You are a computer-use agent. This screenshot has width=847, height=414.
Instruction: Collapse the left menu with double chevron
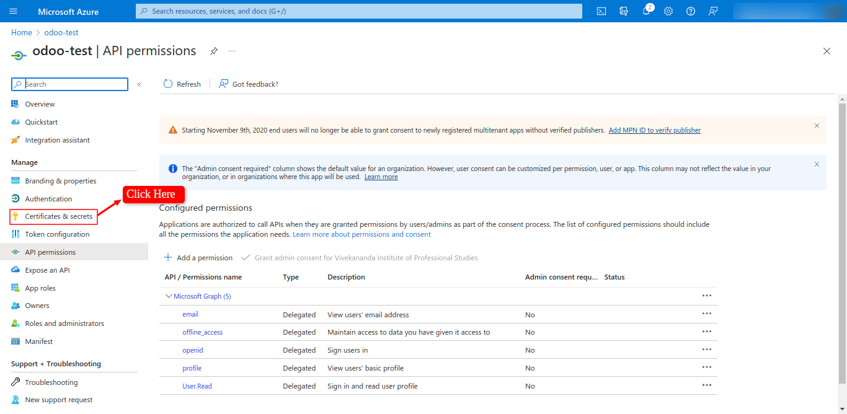tap(140, 84)
